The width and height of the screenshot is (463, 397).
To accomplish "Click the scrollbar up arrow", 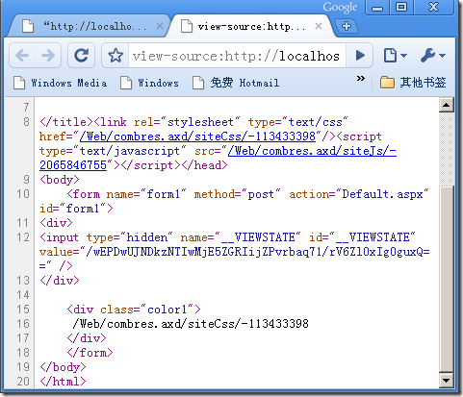I will coord(446,105).
